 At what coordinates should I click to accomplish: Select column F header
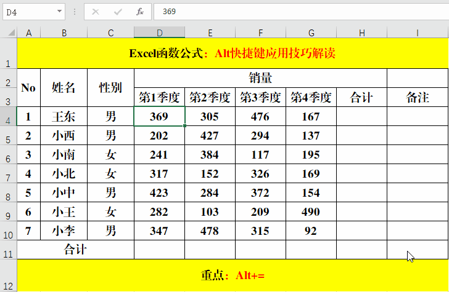(260, 33)
